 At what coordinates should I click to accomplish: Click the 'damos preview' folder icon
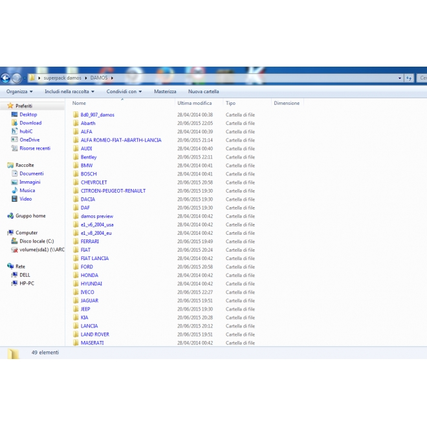click(x=76, y=216)
